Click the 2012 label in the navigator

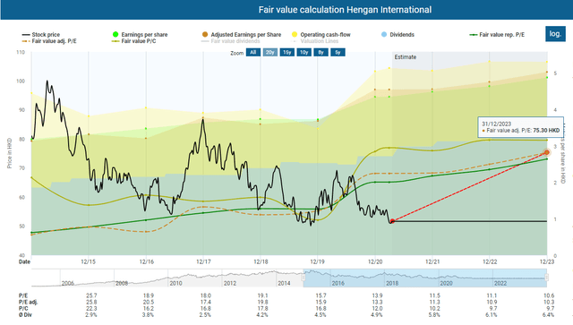[230, 283]
